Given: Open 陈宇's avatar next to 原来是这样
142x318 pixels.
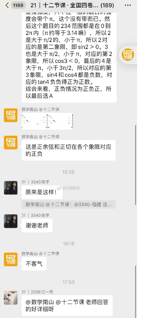Looking at the screenshot, I should click(x=11, y=188).
